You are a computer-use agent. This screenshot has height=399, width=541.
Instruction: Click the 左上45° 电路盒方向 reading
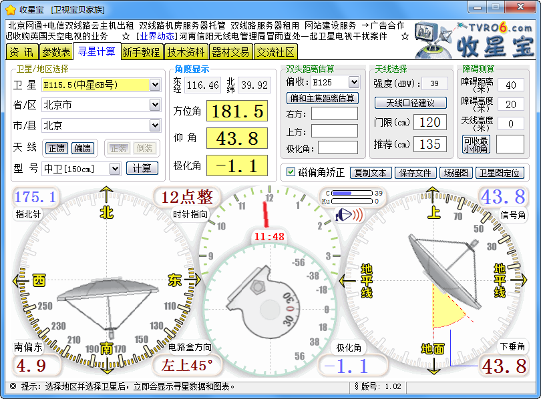pyautogui.click(x=186, y=366)
